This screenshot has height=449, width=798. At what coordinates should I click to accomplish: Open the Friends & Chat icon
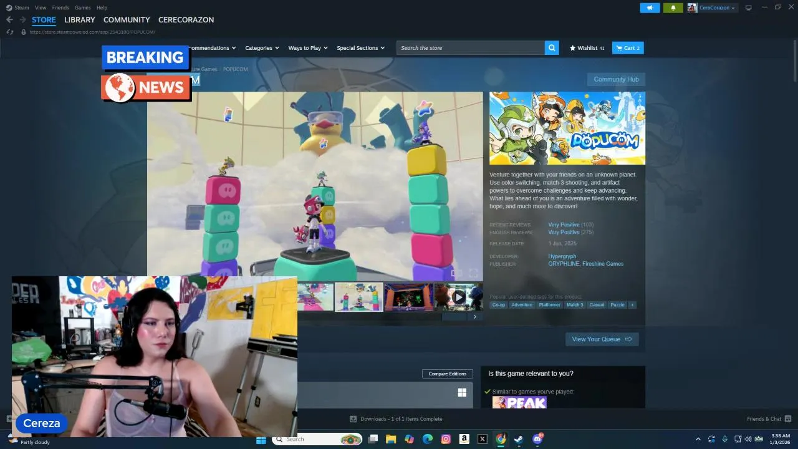pyautogui.click(x=787, y=419)
